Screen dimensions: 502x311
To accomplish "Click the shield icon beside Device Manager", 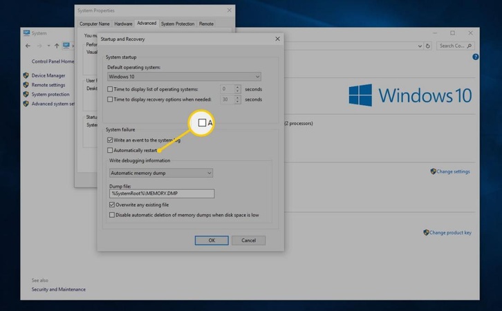I will (x=26, y=75).
